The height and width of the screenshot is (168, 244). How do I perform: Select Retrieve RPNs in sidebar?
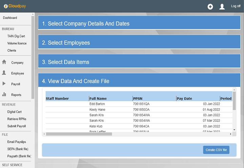17,119
